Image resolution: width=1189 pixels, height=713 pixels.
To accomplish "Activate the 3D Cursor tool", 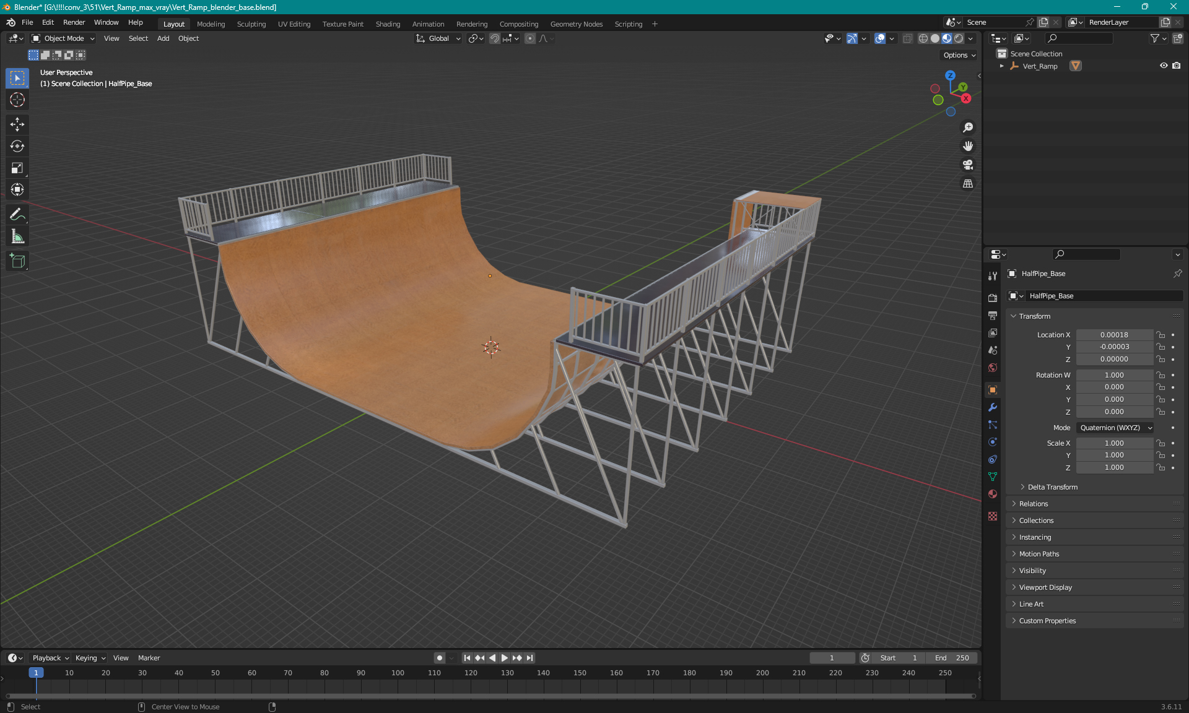I will (17, 100).
